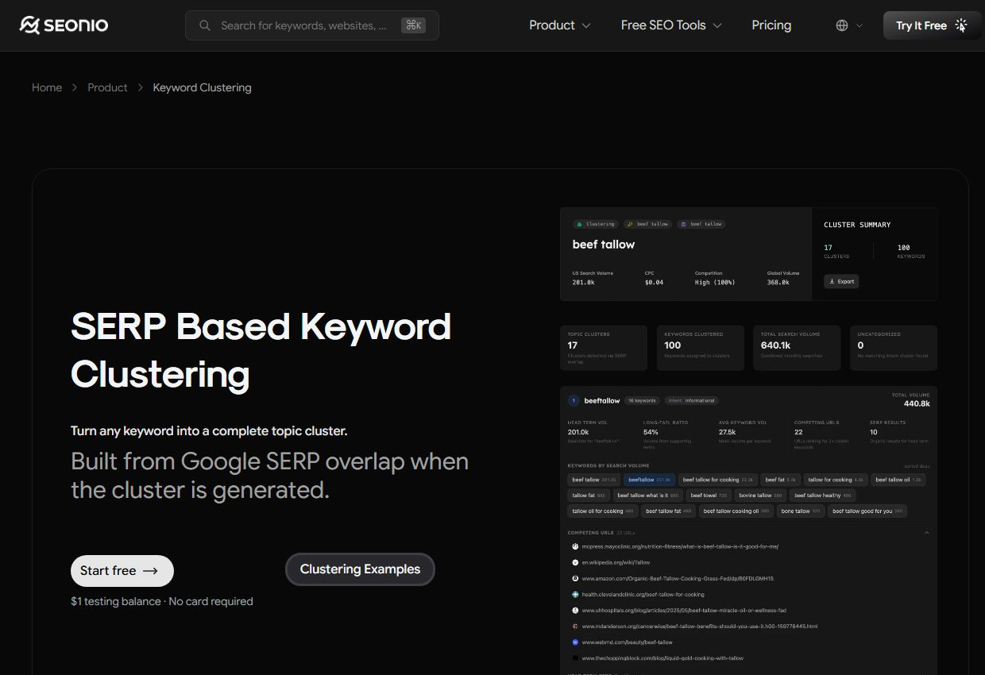
Task: Navigate to the Home breadcrumb
Action: tap(47, 87)
